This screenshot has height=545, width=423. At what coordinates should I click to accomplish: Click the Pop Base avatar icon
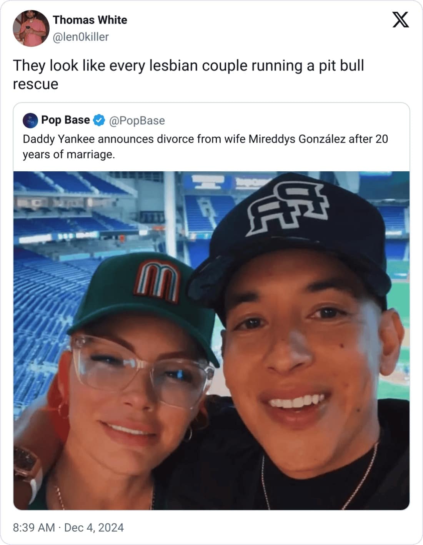point(30,120)
